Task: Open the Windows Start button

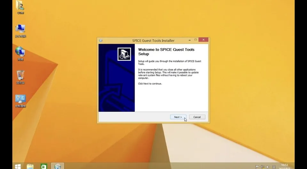Action: [x=18, y=166]
